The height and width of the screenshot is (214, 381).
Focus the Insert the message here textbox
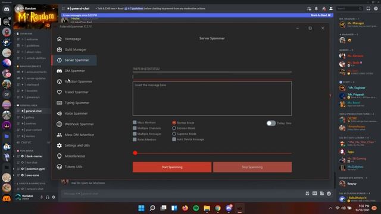[x=212, y=99]
